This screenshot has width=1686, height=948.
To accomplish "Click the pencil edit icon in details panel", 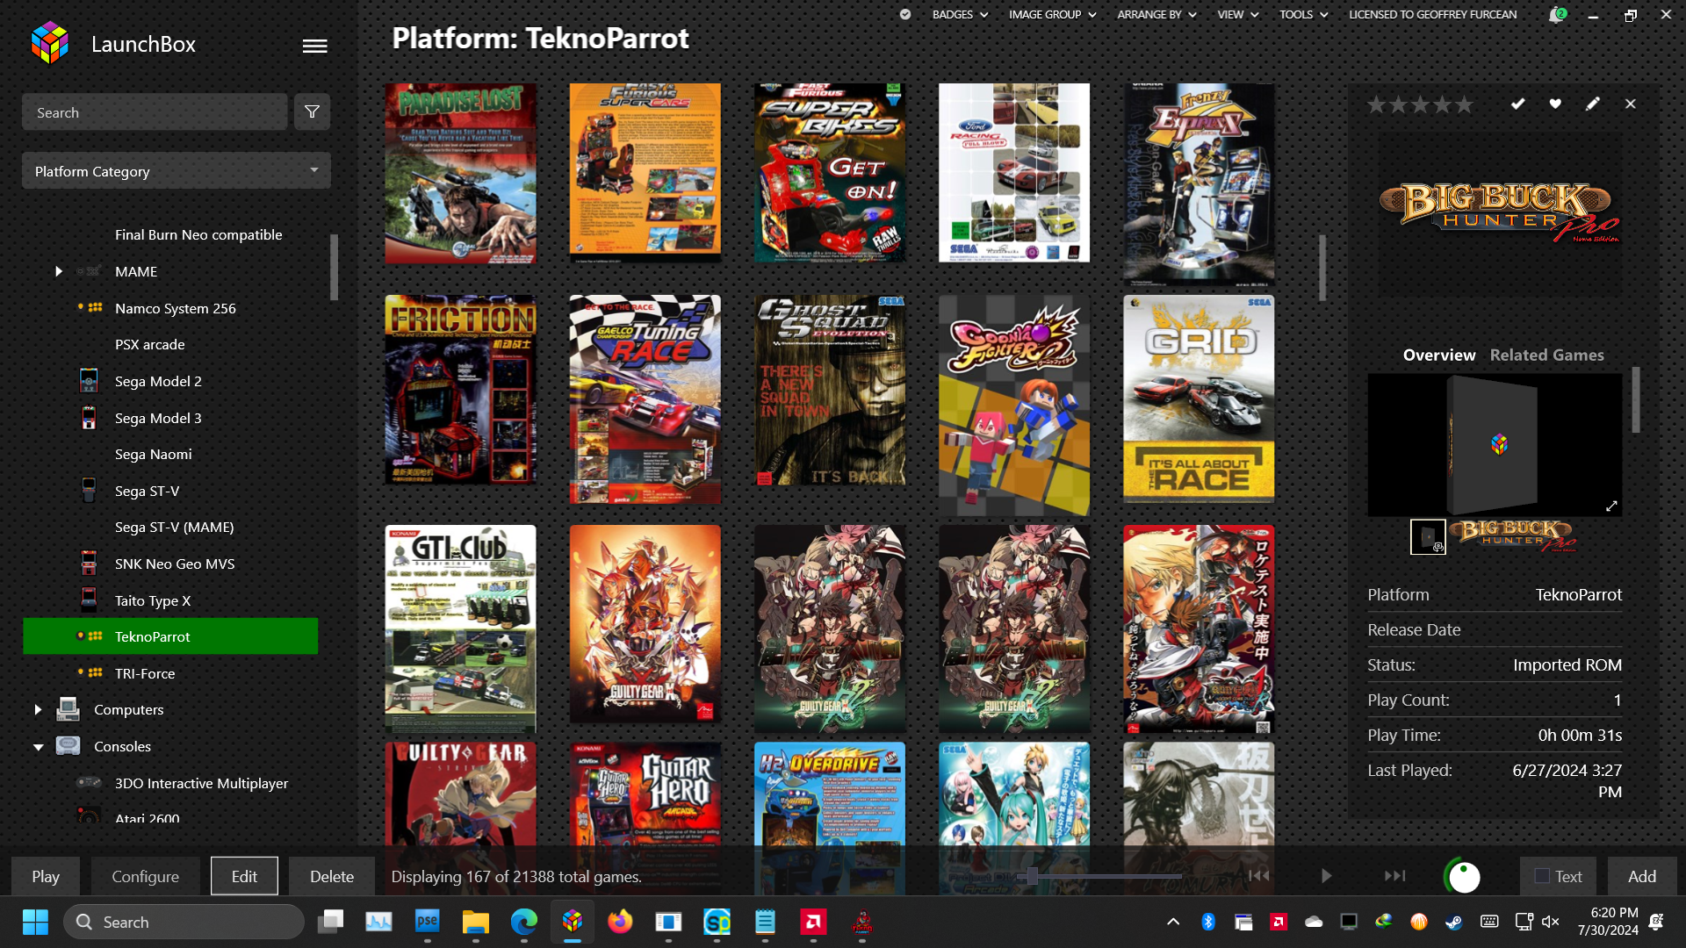I will pyautogui.click(x=1593, y=104).
